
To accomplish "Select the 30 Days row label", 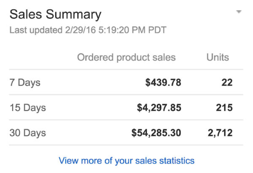I will [28, 133].
